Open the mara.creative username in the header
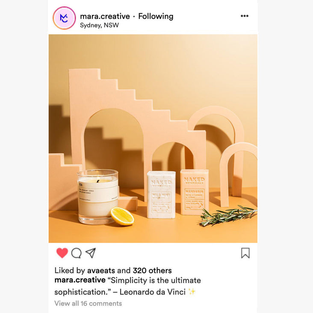The width and height of the screenshot is (313, 313). pos(105,16)
